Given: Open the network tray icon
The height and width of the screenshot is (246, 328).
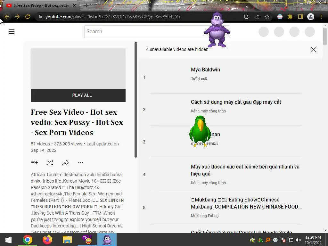Looking at the screenshot, I should (291, 240).
